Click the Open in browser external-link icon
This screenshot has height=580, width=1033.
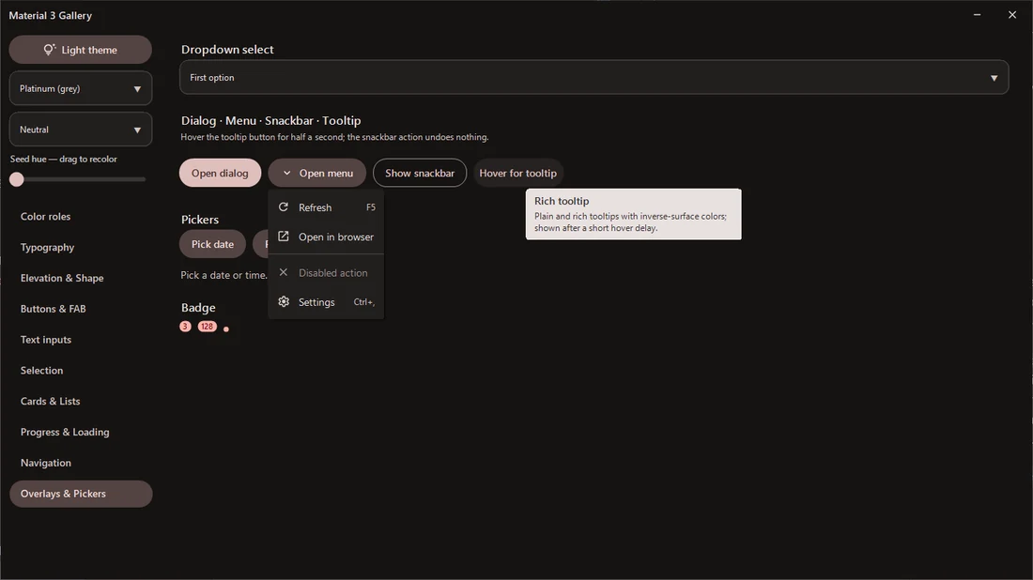coord(284,237)
